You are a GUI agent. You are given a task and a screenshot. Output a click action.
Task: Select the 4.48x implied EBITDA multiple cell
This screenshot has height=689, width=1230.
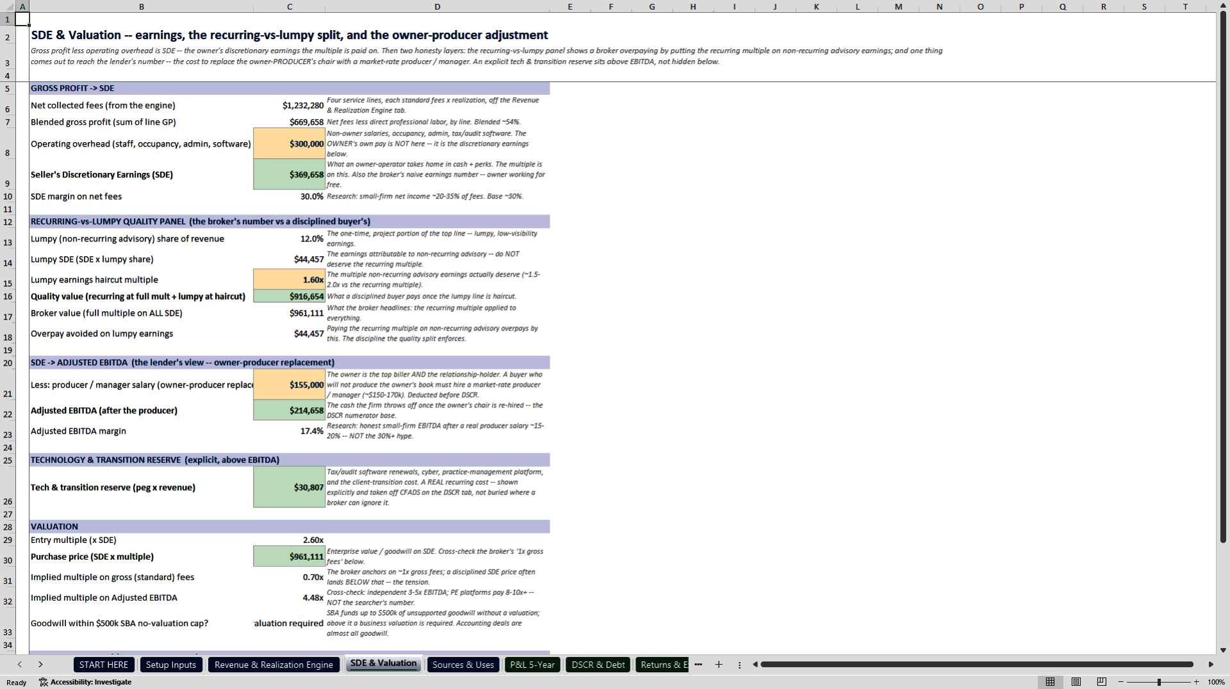290,597
